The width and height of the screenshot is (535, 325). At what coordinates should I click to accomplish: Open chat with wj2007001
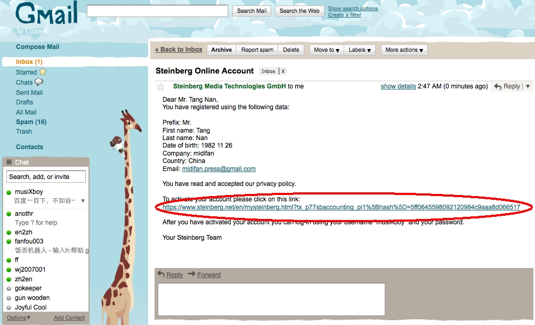(x=30, y=270)
